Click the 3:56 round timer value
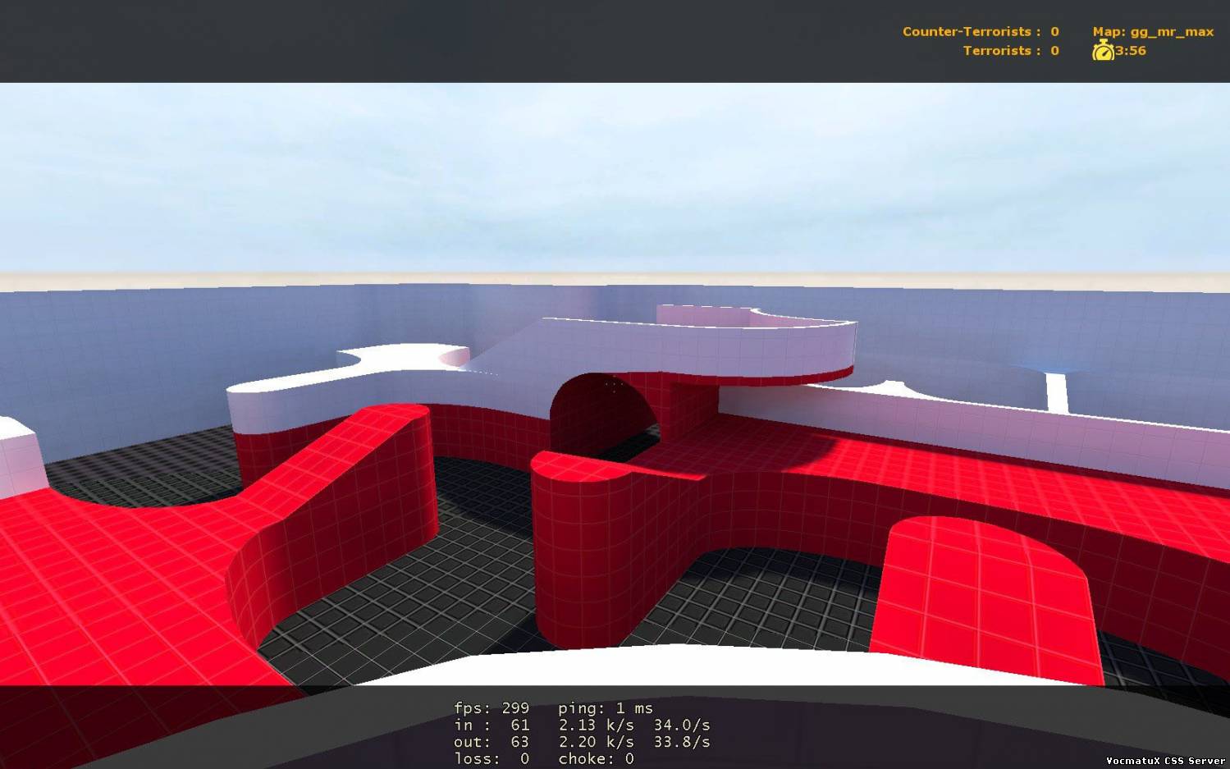1230x769 pixels. click(1131, 50)
